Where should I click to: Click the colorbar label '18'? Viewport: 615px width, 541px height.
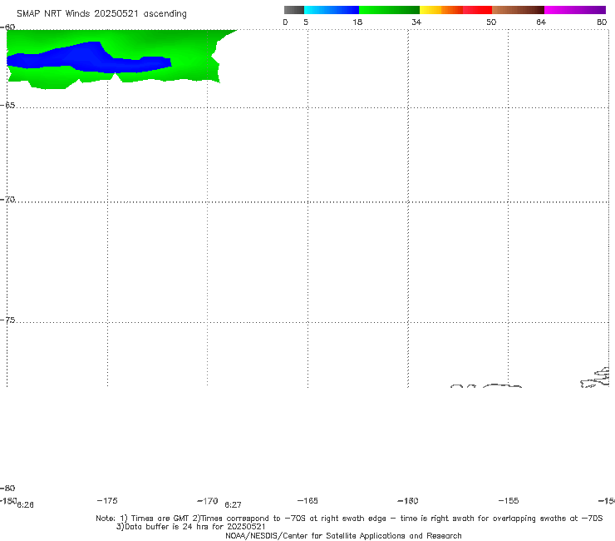(357, 22)
